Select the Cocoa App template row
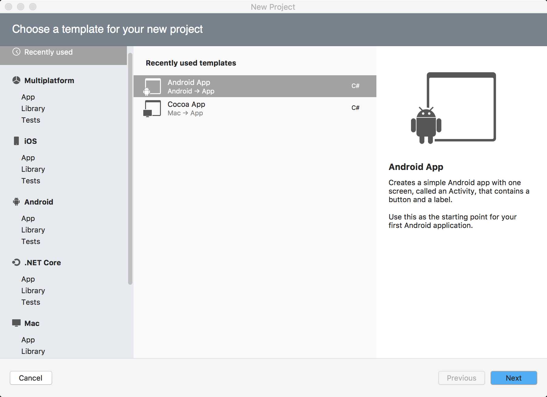Screen dimensions: 547x397 click(x=255, y=108)
